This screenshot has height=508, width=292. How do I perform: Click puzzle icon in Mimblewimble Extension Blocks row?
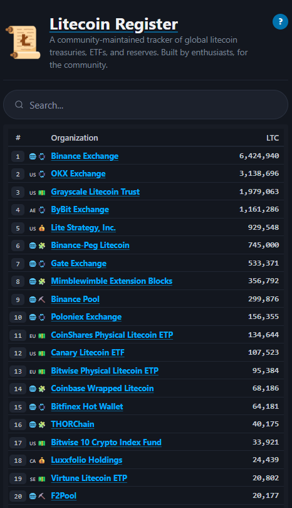(42, 281)
